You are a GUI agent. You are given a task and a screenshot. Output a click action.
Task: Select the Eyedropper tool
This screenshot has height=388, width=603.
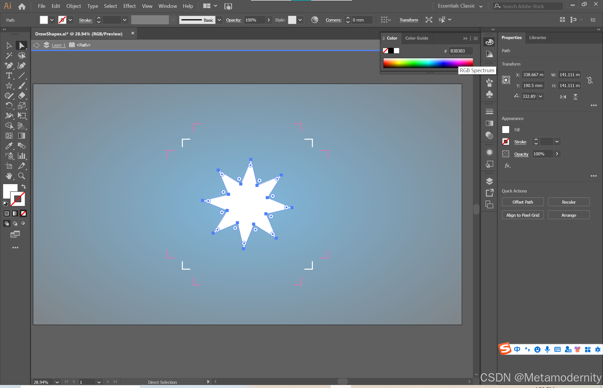[9, 146]
